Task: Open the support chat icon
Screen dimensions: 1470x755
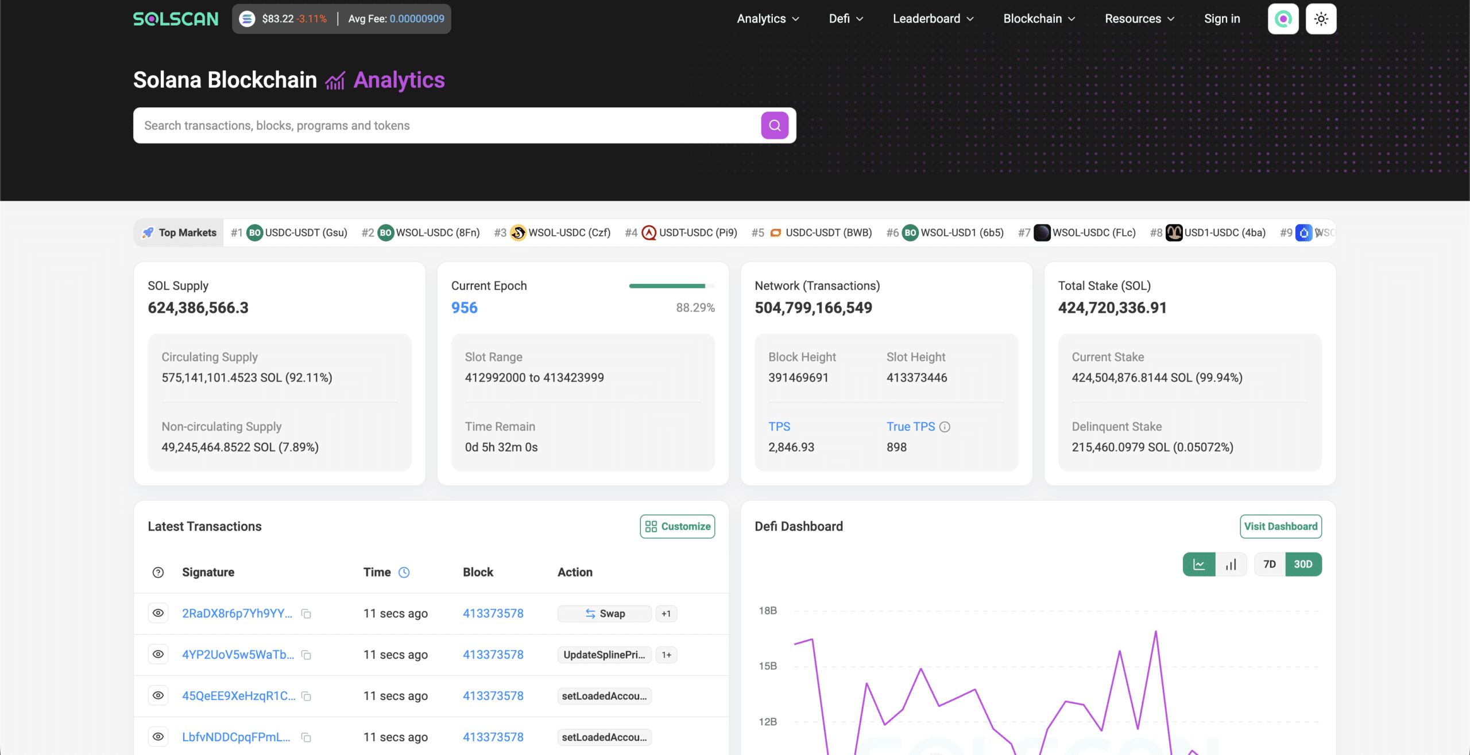Action: tap(1283, 18)
